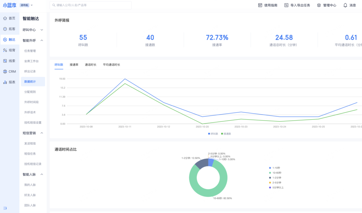Image resolution: width=362 pixels, height=213 pixels.
Task: Toggle 呼叫数 series in chart legend
Action: [x=213, y=134]
